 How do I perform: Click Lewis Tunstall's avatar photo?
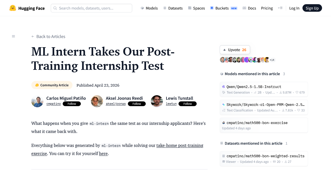pos(157,101)
